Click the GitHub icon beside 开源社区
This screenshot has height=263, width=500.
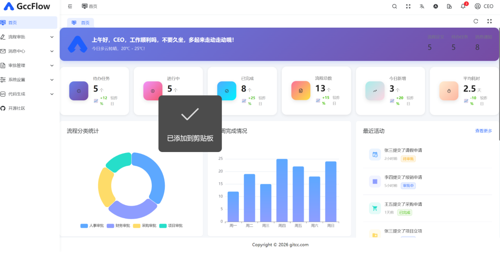coord(3,108)
